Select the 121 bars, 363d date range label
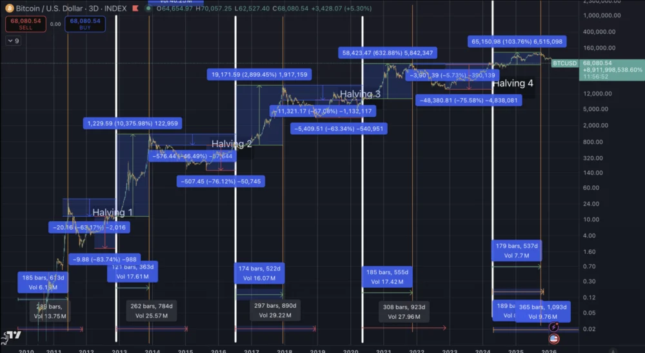 coord(132,272)
